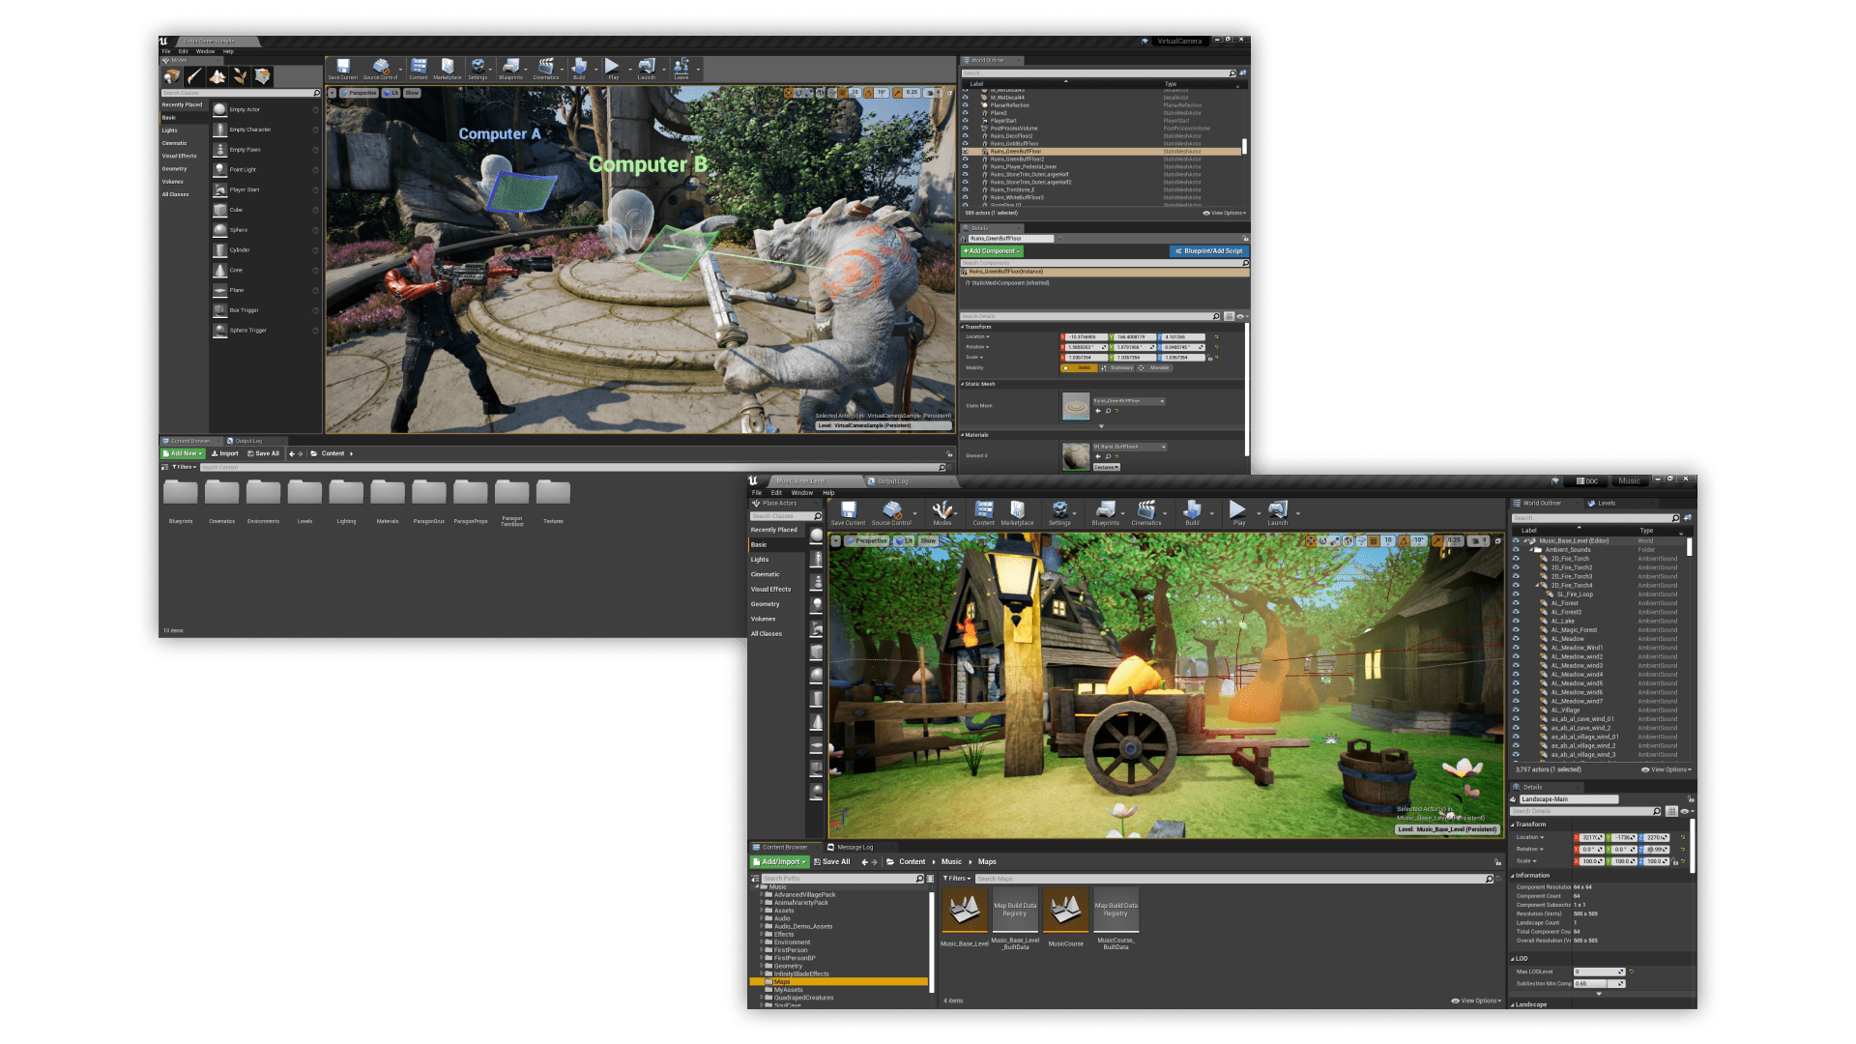Image resolution: width=1856 pixels, height=1044 pixels.
Task: Select the Geometry Editing mode icon in VirtualCamera window
Action: [262, 76]
